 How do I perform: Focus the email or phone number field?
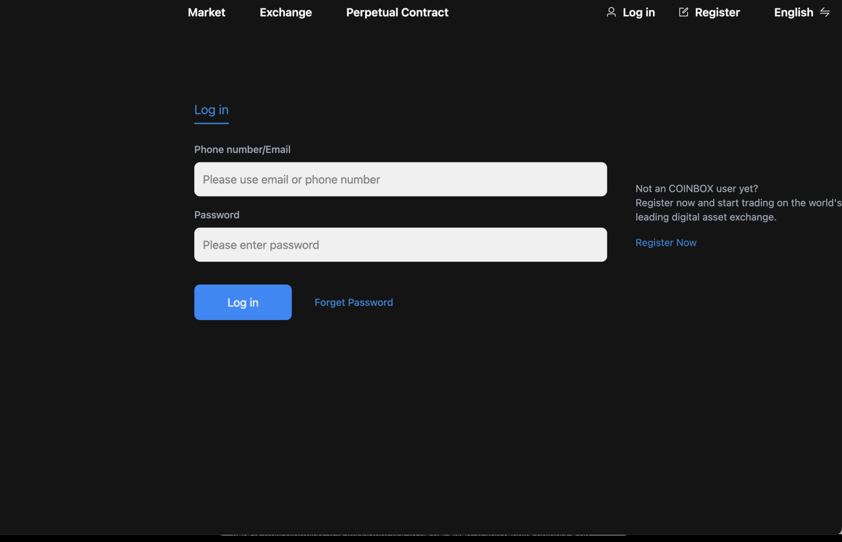400,179
